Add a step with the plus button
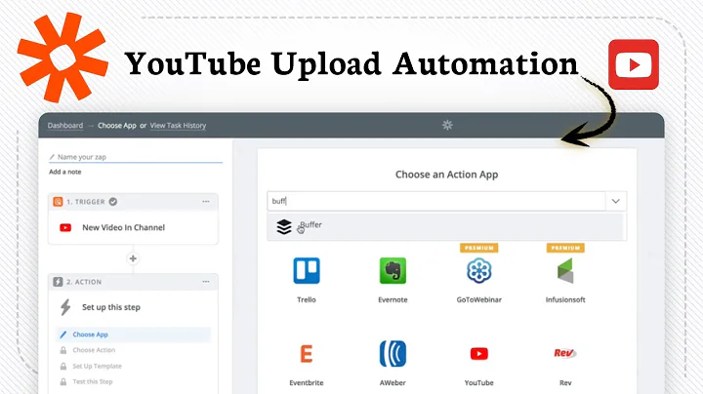703x394 pixels. tap(133, 258)
